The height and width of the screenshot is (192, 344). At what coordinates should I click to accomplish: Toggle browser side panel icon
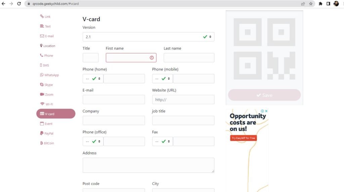point(328,4)
